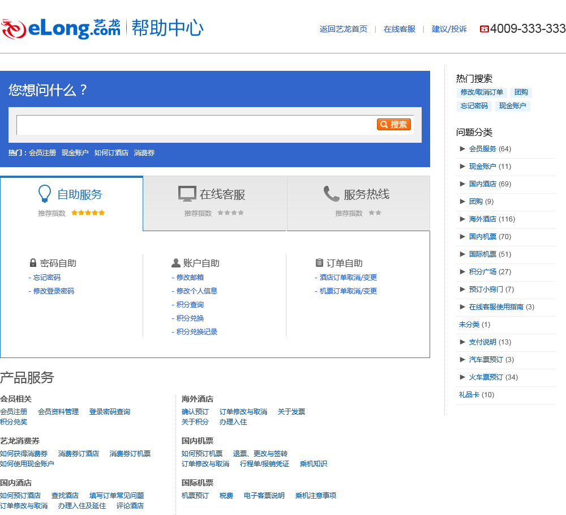Expand the 国际机票 (51) category arrow
The width and height of the screenshot is (566, 515).
tap(462, 254)
